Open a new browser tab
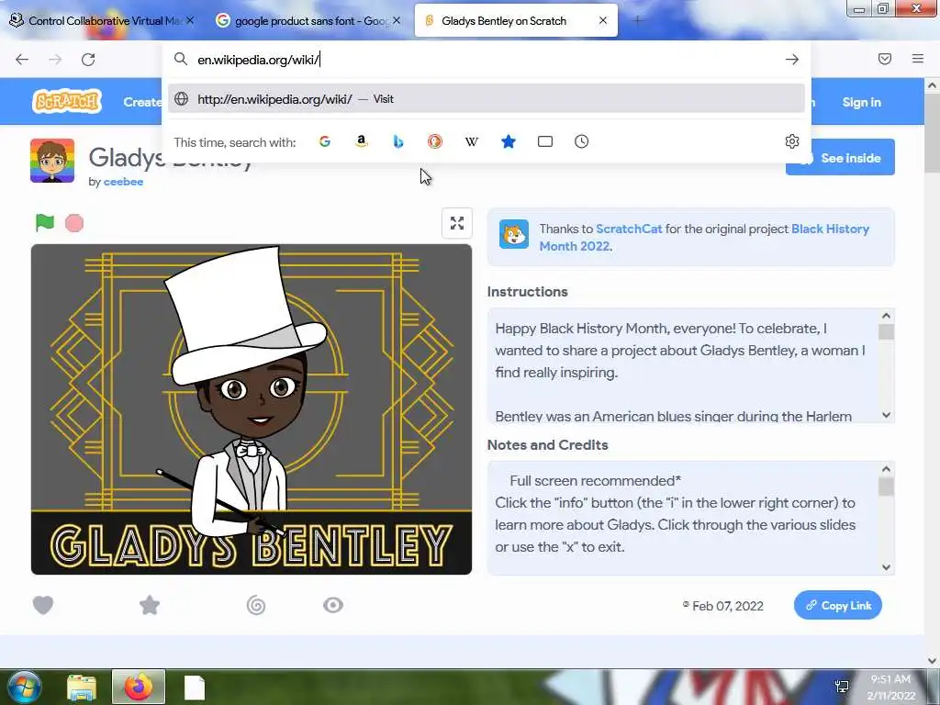Image resolution: width=940 pixels, height=705 pixels. pos(637,20)
